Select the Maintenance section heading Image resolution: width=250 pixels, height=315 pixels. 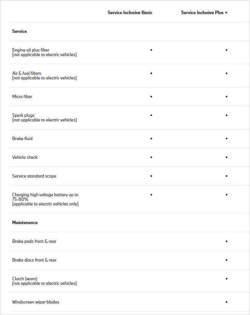pyautogui.click(x=25, y=223)
